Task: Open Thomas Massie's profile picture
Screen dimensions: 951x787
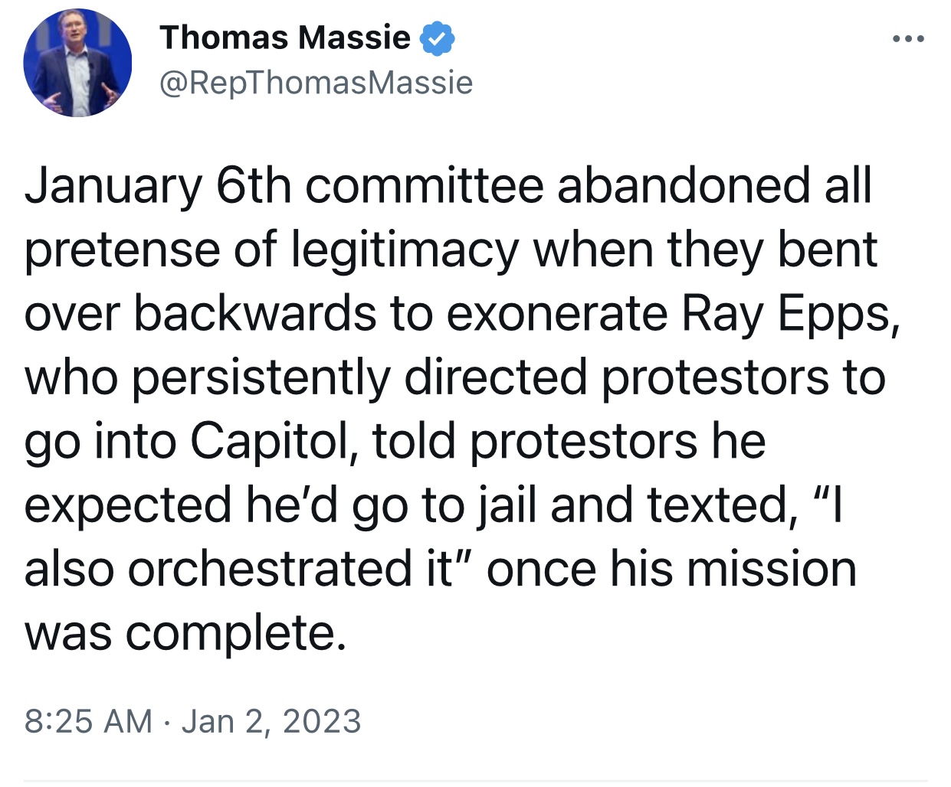Action: tap(77, 63)
